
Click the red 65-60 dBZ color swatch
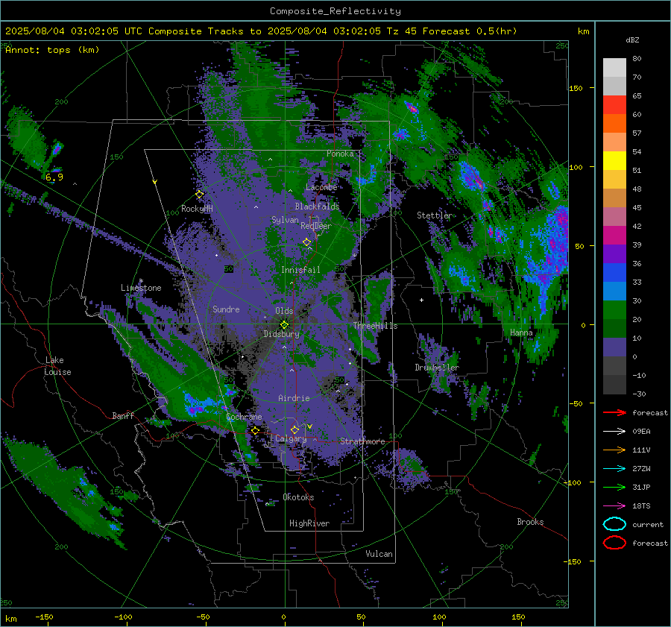(614, 105)
